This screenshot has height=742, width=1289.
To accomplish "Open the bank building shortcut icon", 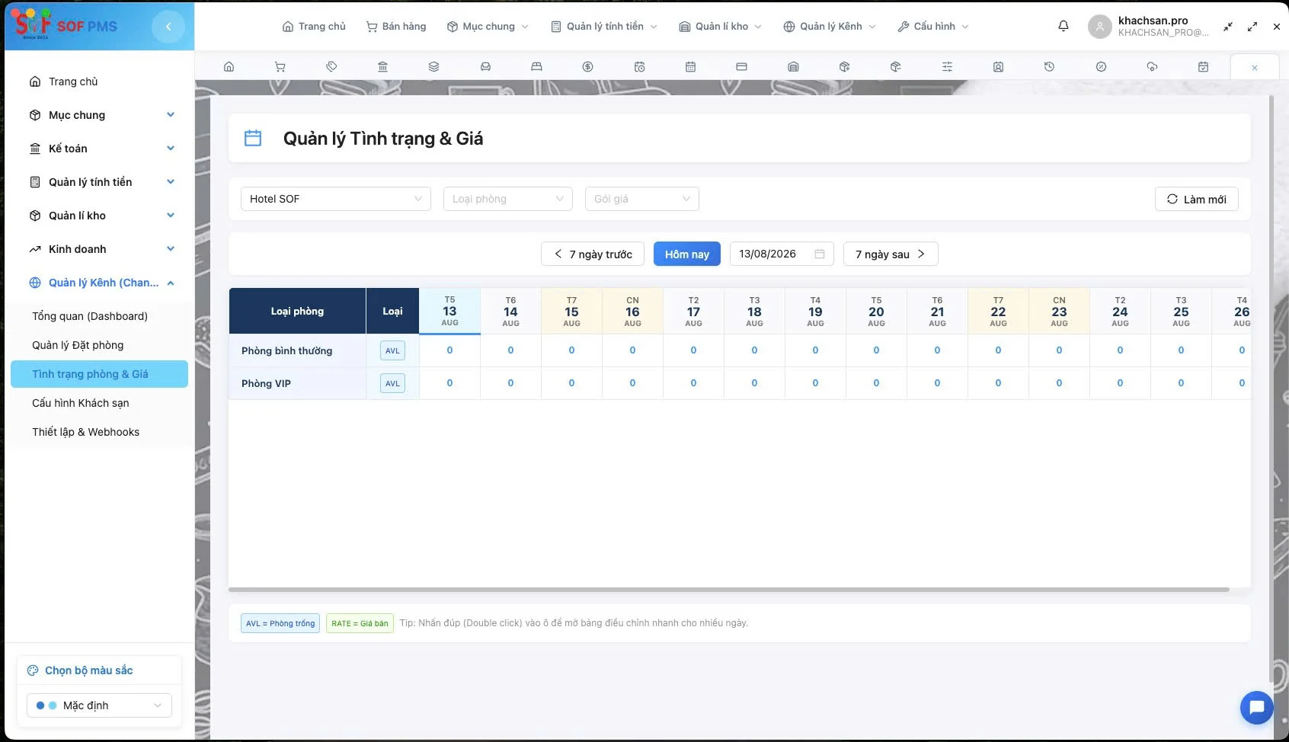I will 382,67.
